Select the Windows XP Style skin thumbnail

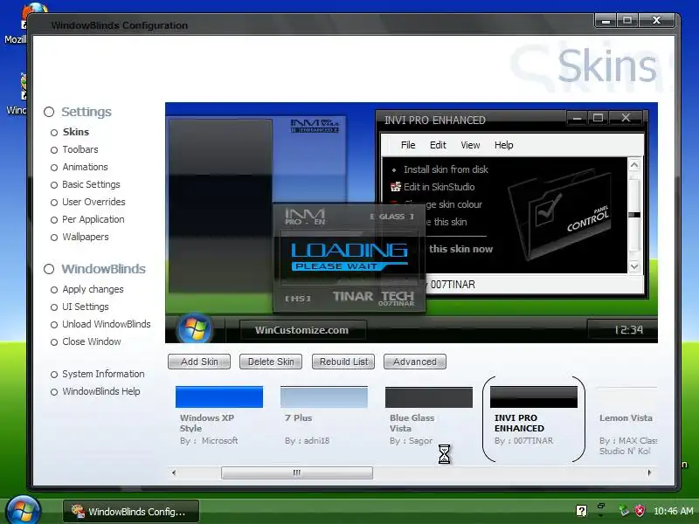[219, 397]
